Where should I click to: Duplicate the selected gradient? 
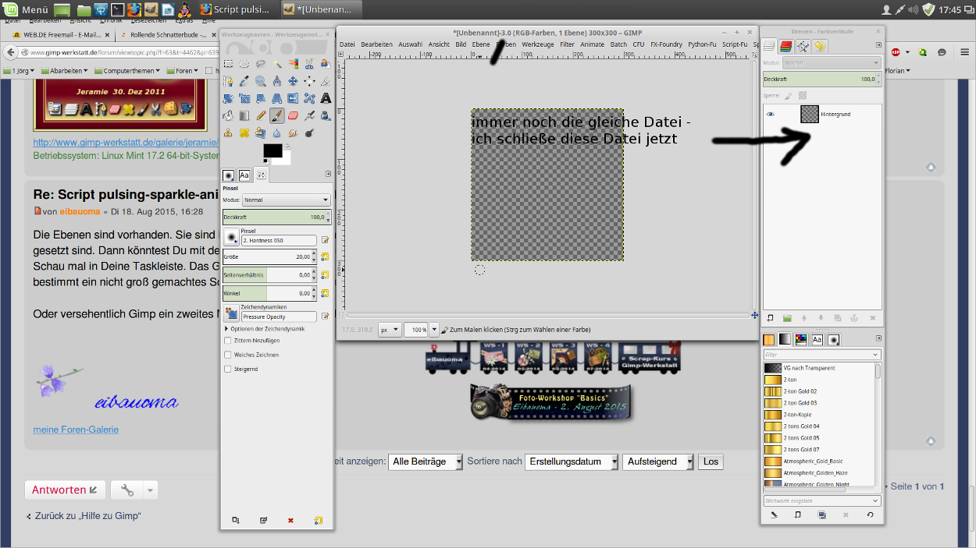click(822, 515)
